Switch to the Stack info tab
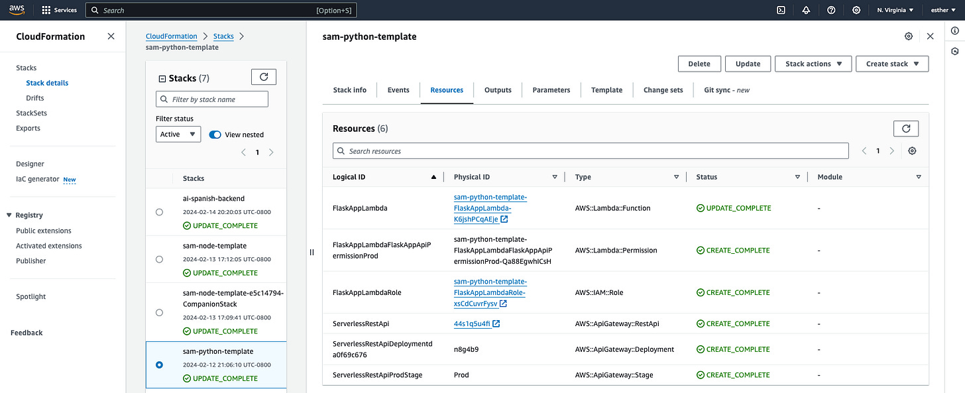The width and height of the screenshot is (965, 393). [x=349, y=90]
